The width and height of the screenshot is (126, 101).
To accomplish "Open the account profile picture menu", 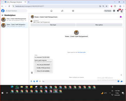I will [121, 11].
